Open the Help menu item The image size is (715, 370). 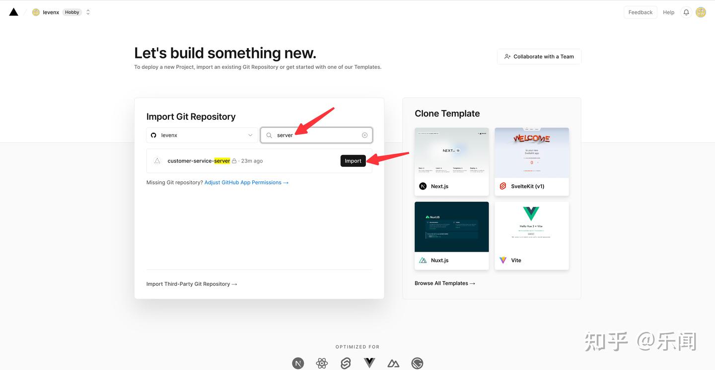tap(669, 12)
